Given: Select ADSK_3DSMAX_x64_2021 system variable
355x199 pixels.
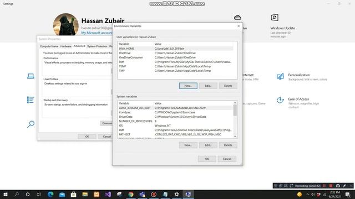Looking at the screenshot, I should (x=175, y=108).
